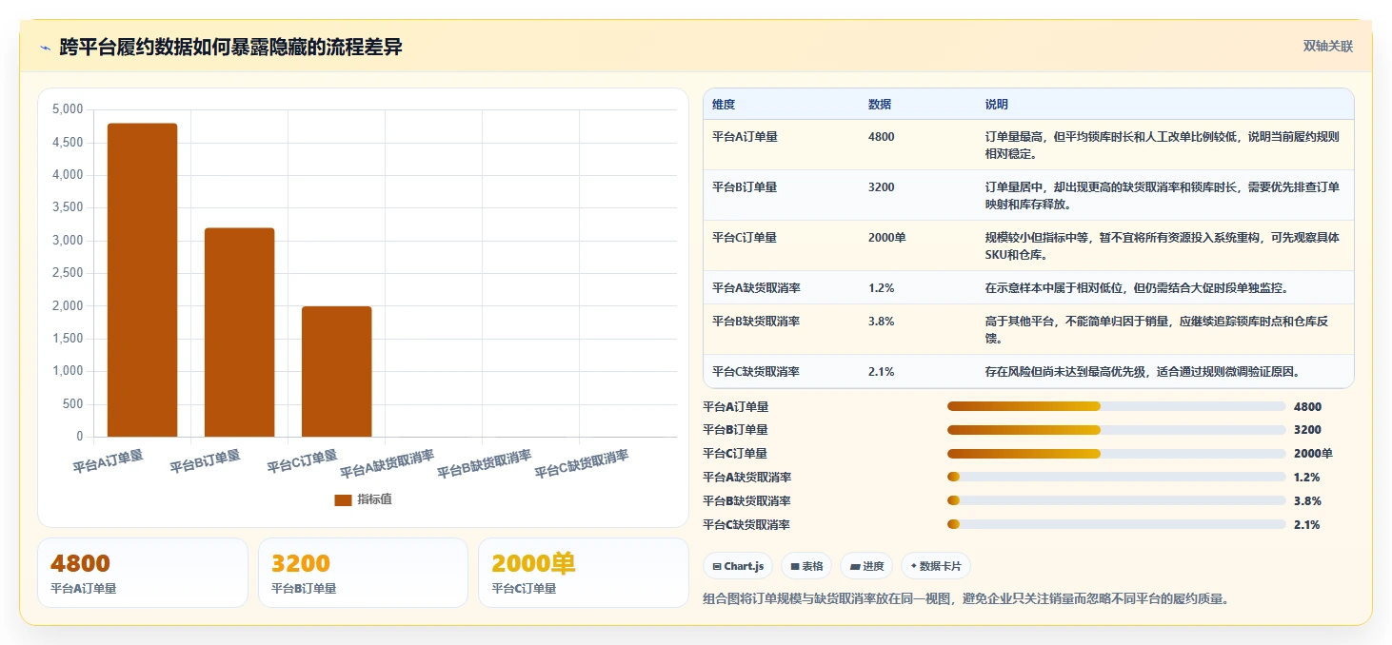Click the description starting 订单量最高
The image size is (1392, 645).
coord(1163,145)
